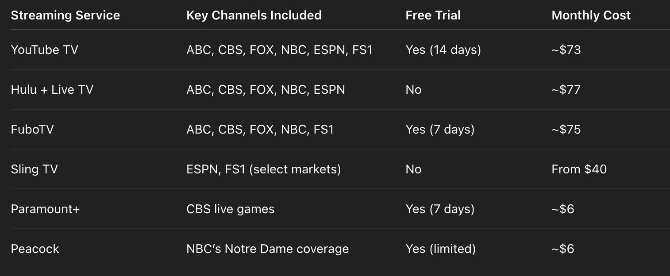
Task: Select the Hulu + Live TV cell
Action: pyautogui.click(x=52, y=90)
